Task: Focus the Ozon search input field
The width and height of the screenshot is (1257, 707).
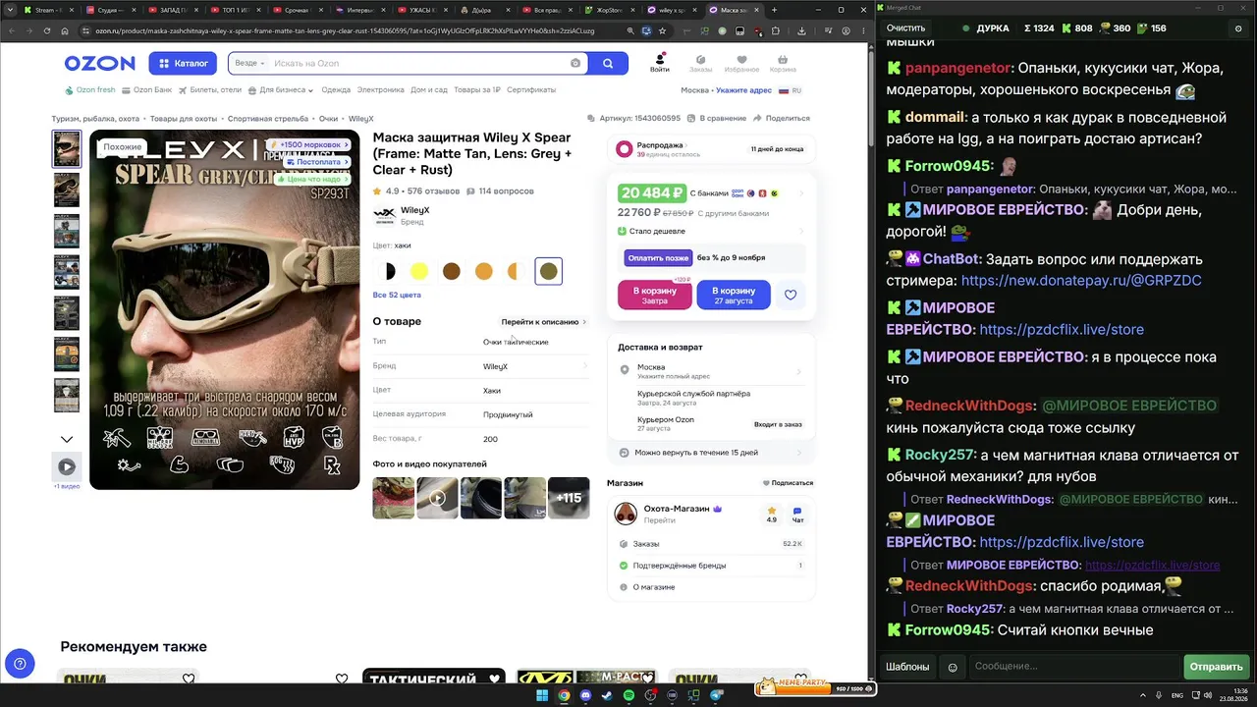Action: click(419, 63)
